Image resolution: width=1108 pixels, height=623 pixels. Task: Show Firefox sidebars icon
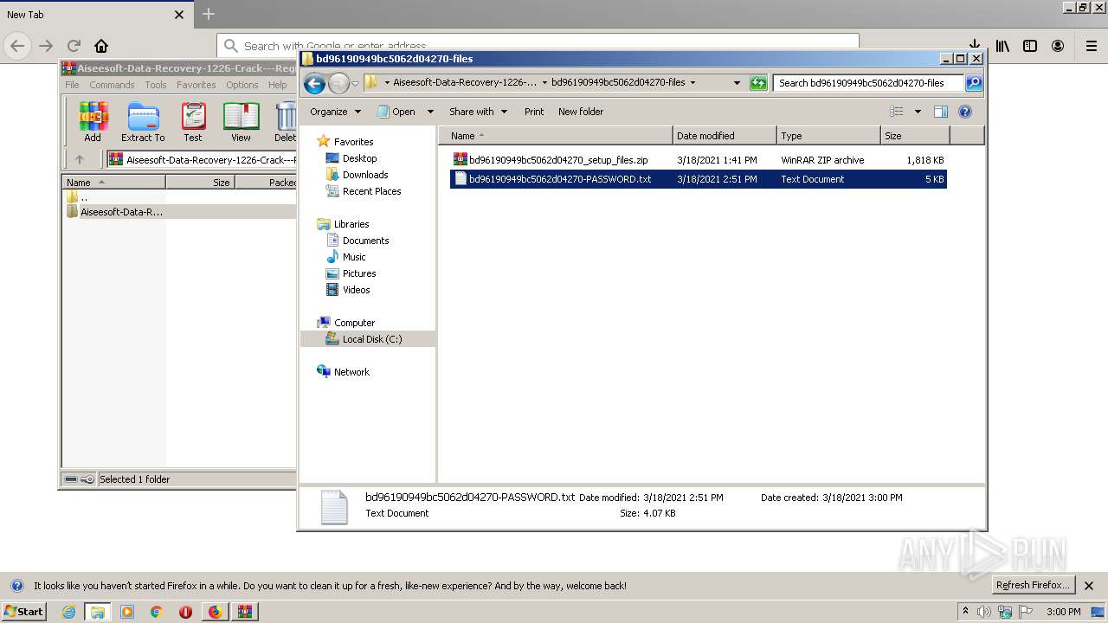point(1030,46)
